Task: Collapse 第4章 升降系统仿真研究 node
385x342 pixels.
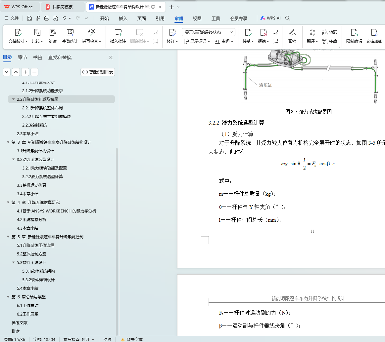Action: 8,202
